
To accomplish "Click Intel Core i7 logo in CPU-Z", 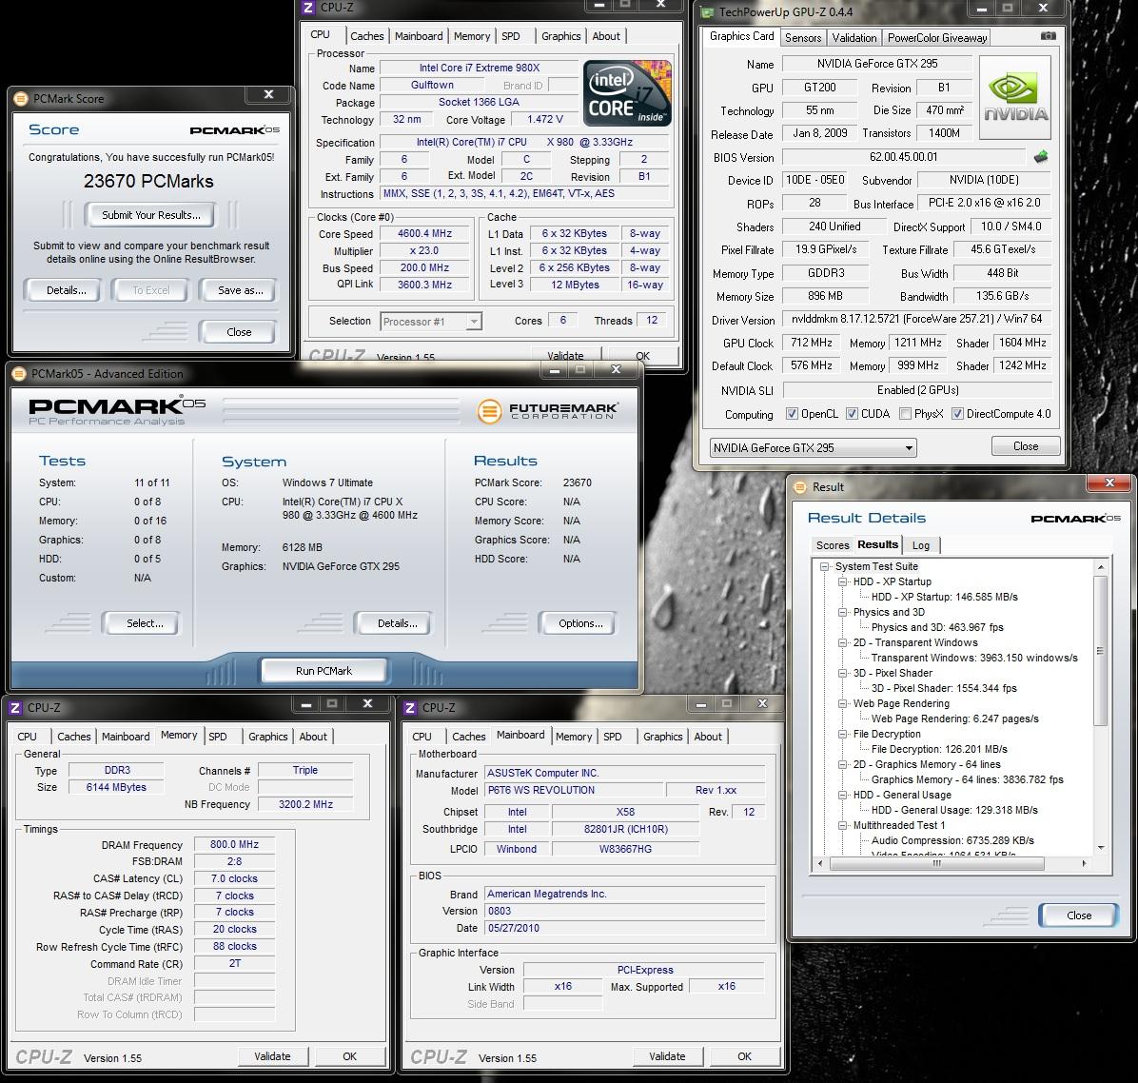I will pyautogui.click(x=627, y=93).
